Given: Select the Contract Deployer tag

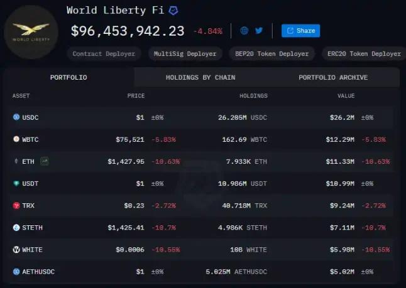Looking at the screenshot, I should (x=104, y=54).
